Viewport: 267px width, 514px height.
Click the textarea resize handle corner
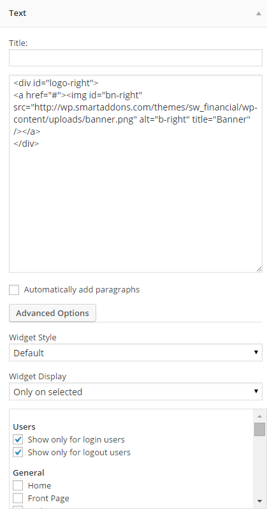[259, 269]
